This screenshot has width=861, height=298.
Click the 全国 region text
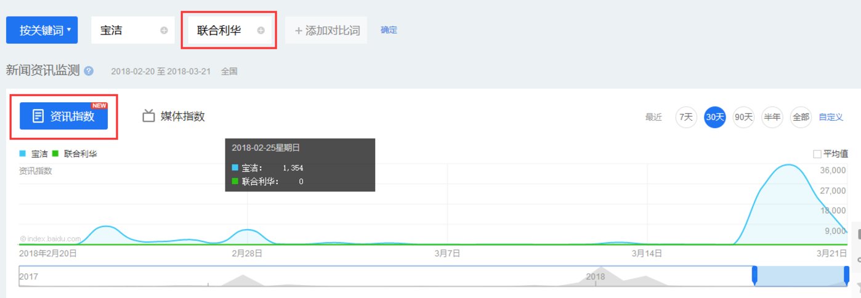coord(229,71)
